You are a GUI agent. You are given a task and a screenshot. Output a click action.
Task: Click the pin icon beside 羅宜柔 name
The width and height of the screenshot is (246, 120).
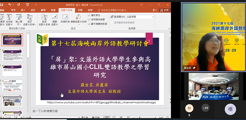[x=194, y=68]
